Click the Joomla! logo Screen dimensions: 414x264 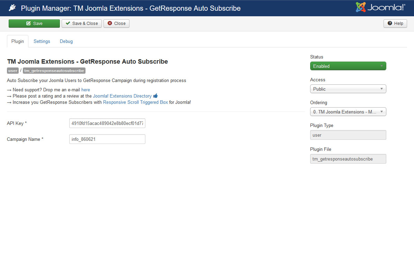click(380, 7)
